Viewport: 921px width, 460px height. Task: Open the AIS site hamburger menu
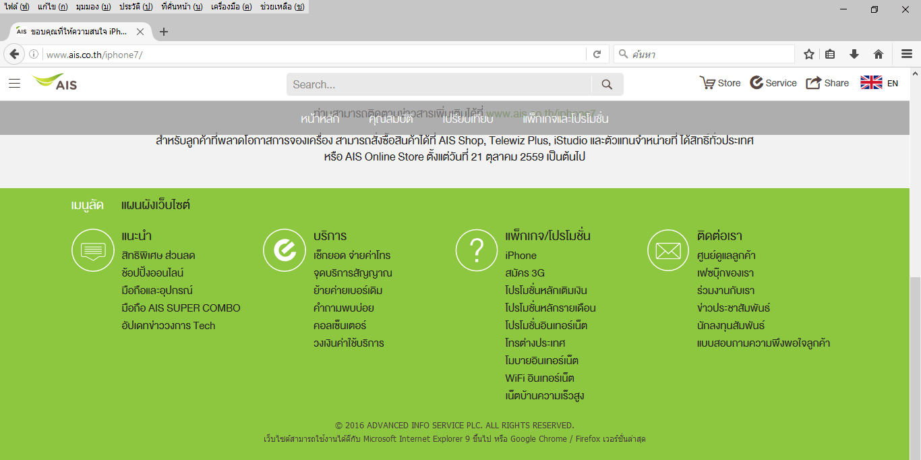tap(14, 84)
